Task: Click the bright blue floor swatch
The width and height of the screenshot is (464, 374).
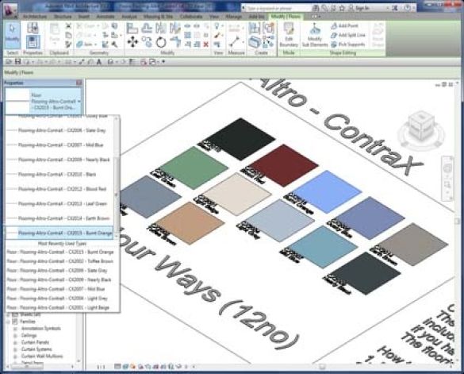Action: (x=327, y=191)
